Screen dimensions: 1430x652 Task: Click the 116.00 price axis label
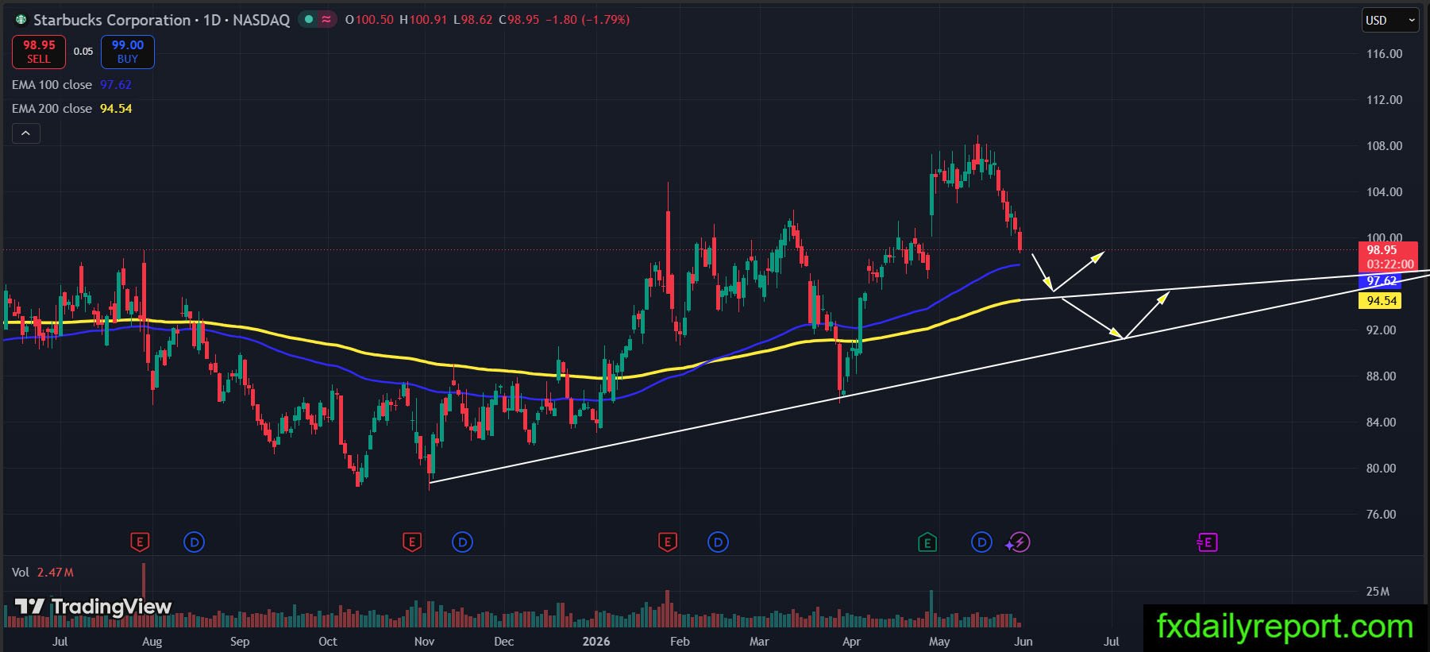coord(1384,54)
